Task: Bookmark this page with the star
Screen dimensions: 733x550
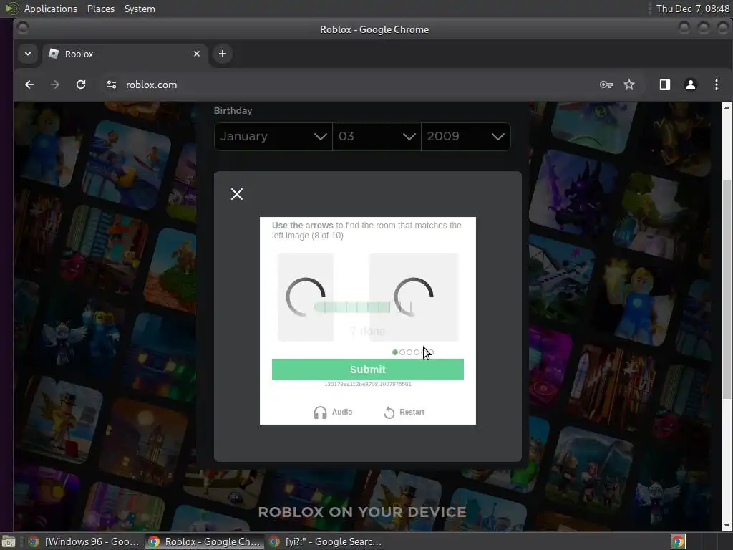Action: point(629,85)
